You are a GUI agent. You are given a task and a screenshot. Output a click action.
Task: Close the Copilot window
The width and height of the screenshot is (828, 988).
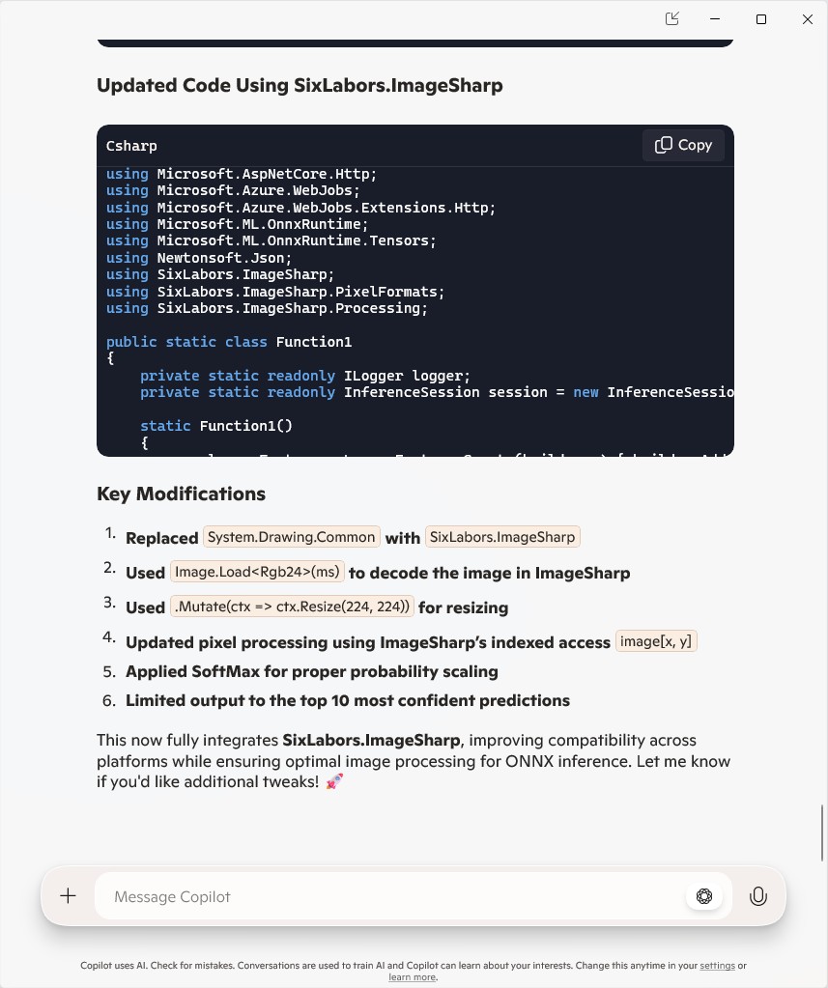click(808, 19)
